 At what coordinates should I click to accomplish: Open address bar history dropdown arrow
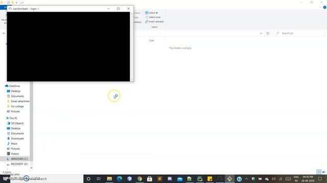pyautogui.click(x=261, y=33)
